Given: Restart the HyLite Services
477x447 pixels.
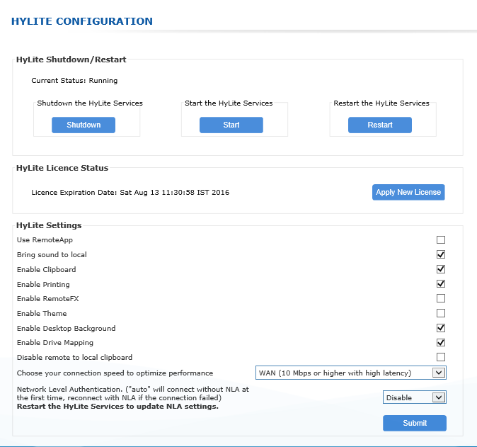Looking at the screenshot, I should click(x=380, y=125).
